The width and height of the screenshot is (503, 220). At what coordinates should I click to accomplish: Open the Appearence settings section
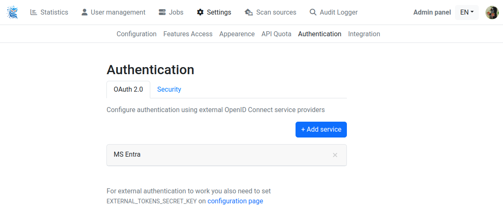click(x=237, y=34)
